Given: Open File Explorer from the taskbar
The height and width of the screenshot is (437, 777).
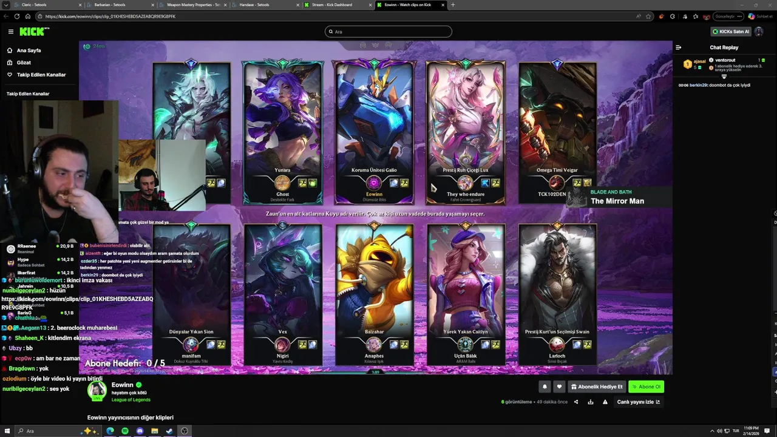Looking at the screenshot, I should [x=155, y=431].
